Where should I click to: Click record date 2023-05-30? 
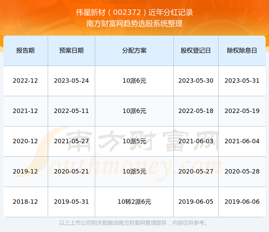pyautogui.click(x=196, y=81)
